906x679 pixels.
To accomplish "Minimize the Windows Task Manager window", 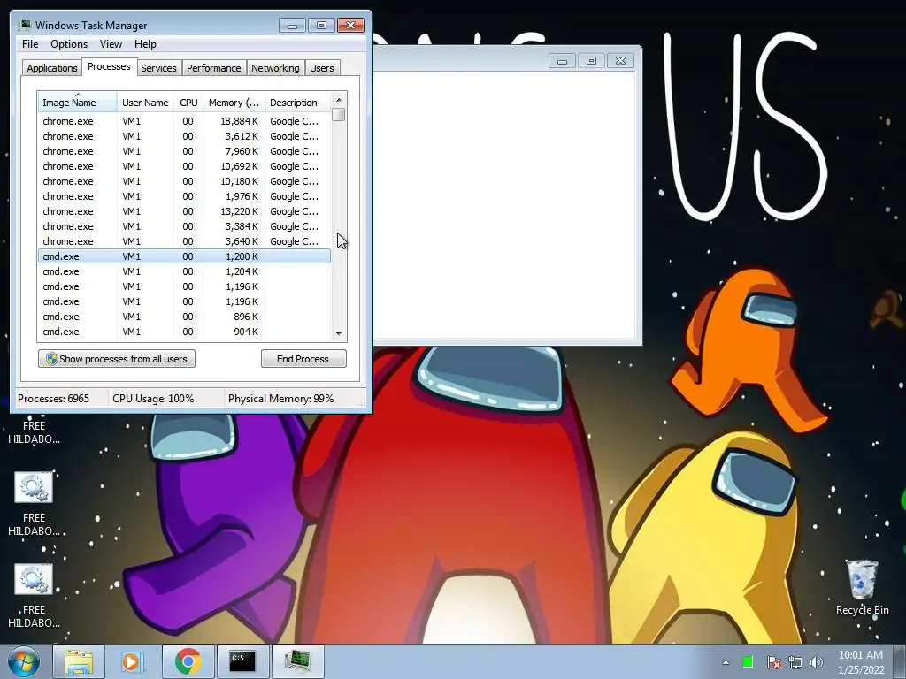I will [292, 26].
